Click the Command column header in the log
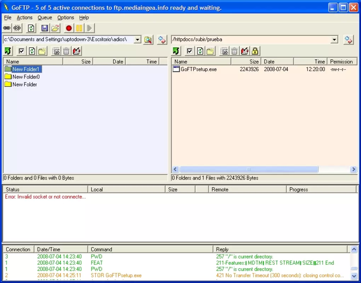 [x=150, y=249]
